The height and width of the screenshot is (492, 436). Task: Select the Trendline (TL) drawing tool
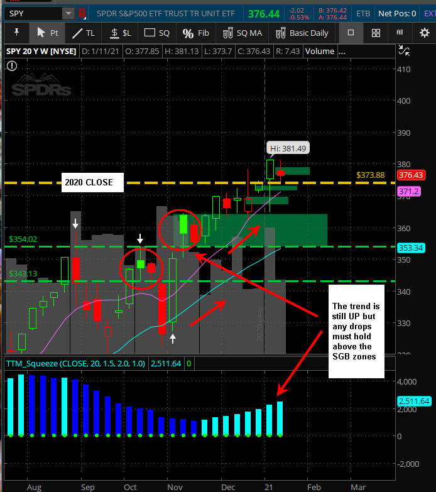pos(84,33)
